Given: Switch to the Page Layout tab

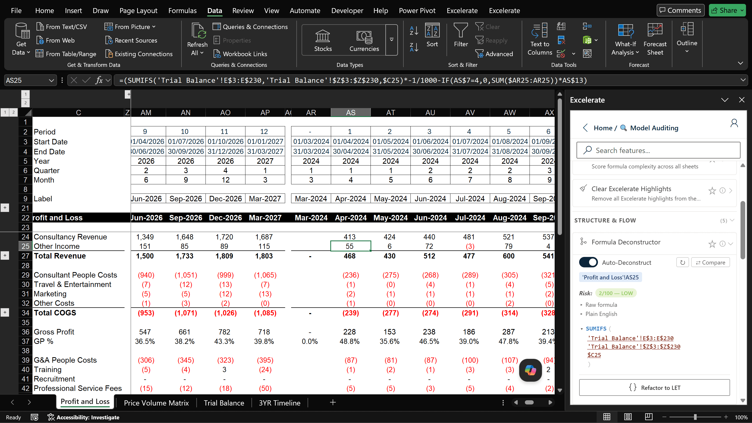Looking at the screenshot, I should point(138,10).
